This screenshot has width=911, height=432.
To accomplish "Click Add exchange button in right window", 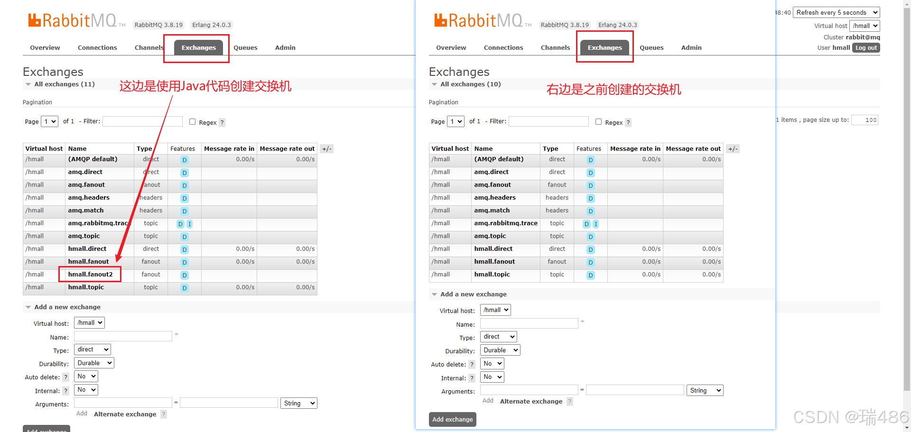I will [453, 419].
